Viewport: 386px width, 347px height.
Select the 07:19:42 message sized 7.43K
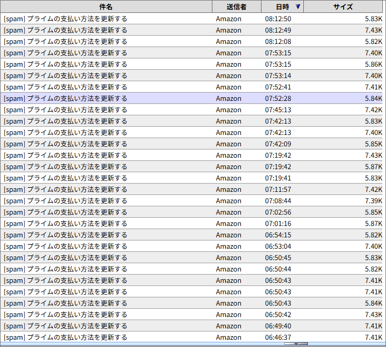tap(192, 155)
